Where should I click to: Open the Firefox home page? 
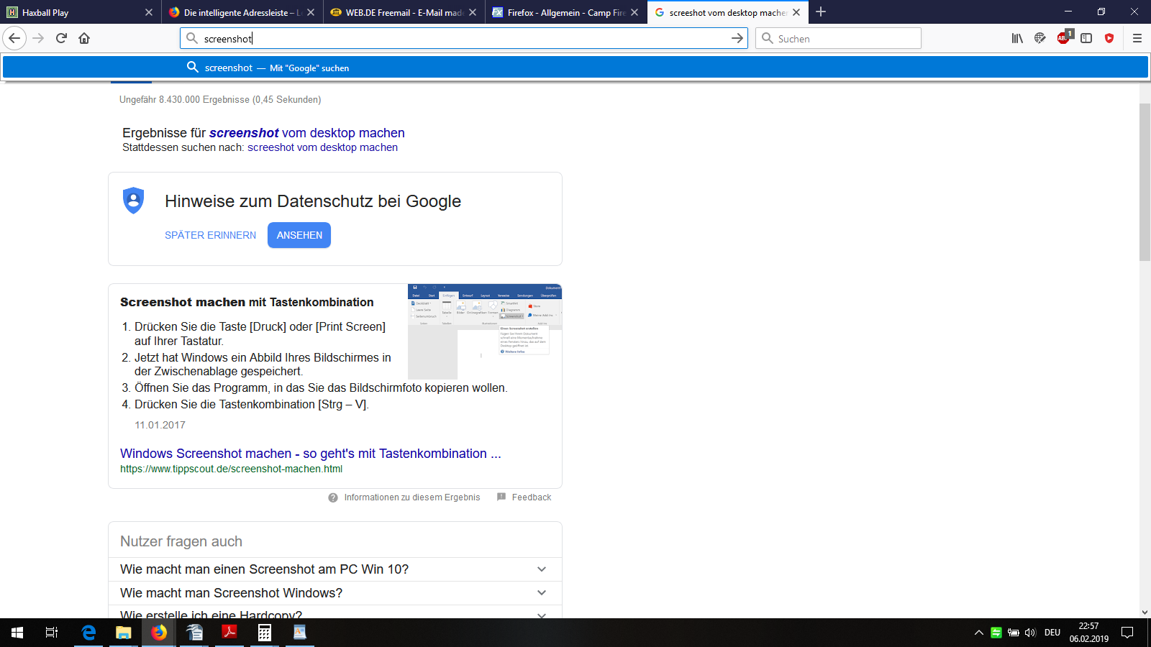(84, 38)
